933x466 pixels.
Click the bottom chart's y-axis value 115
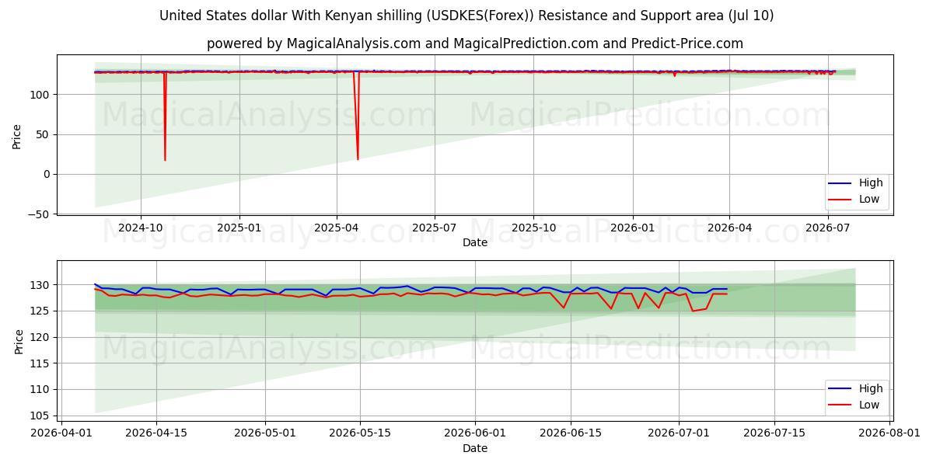(40, 363)
